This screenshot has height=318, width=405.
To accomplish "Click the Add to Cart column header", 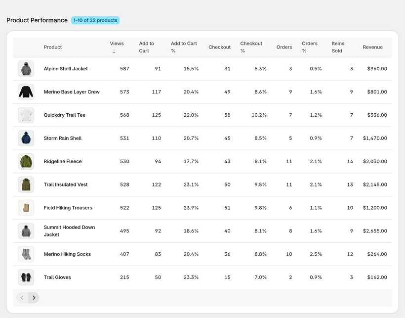I will coord(147,47).
